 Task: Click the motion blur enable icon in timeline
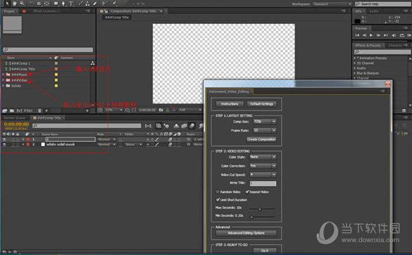(192, 126)
